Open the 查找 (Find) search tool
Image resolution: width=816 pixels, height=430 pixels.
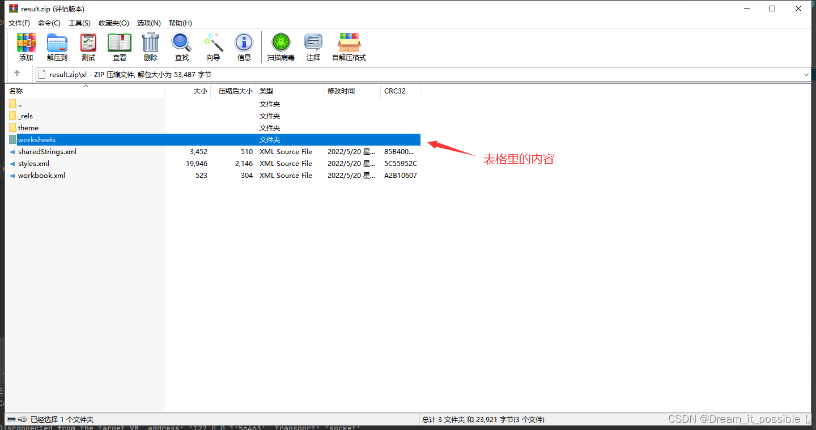(181, 46)
